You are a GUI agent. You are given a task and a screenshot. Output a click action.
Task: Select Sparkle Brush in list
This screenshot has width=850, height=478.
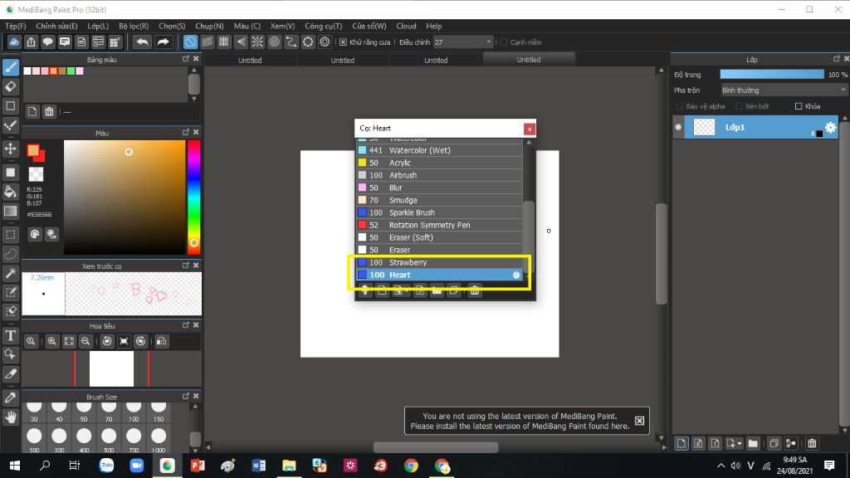click(439, 212)
